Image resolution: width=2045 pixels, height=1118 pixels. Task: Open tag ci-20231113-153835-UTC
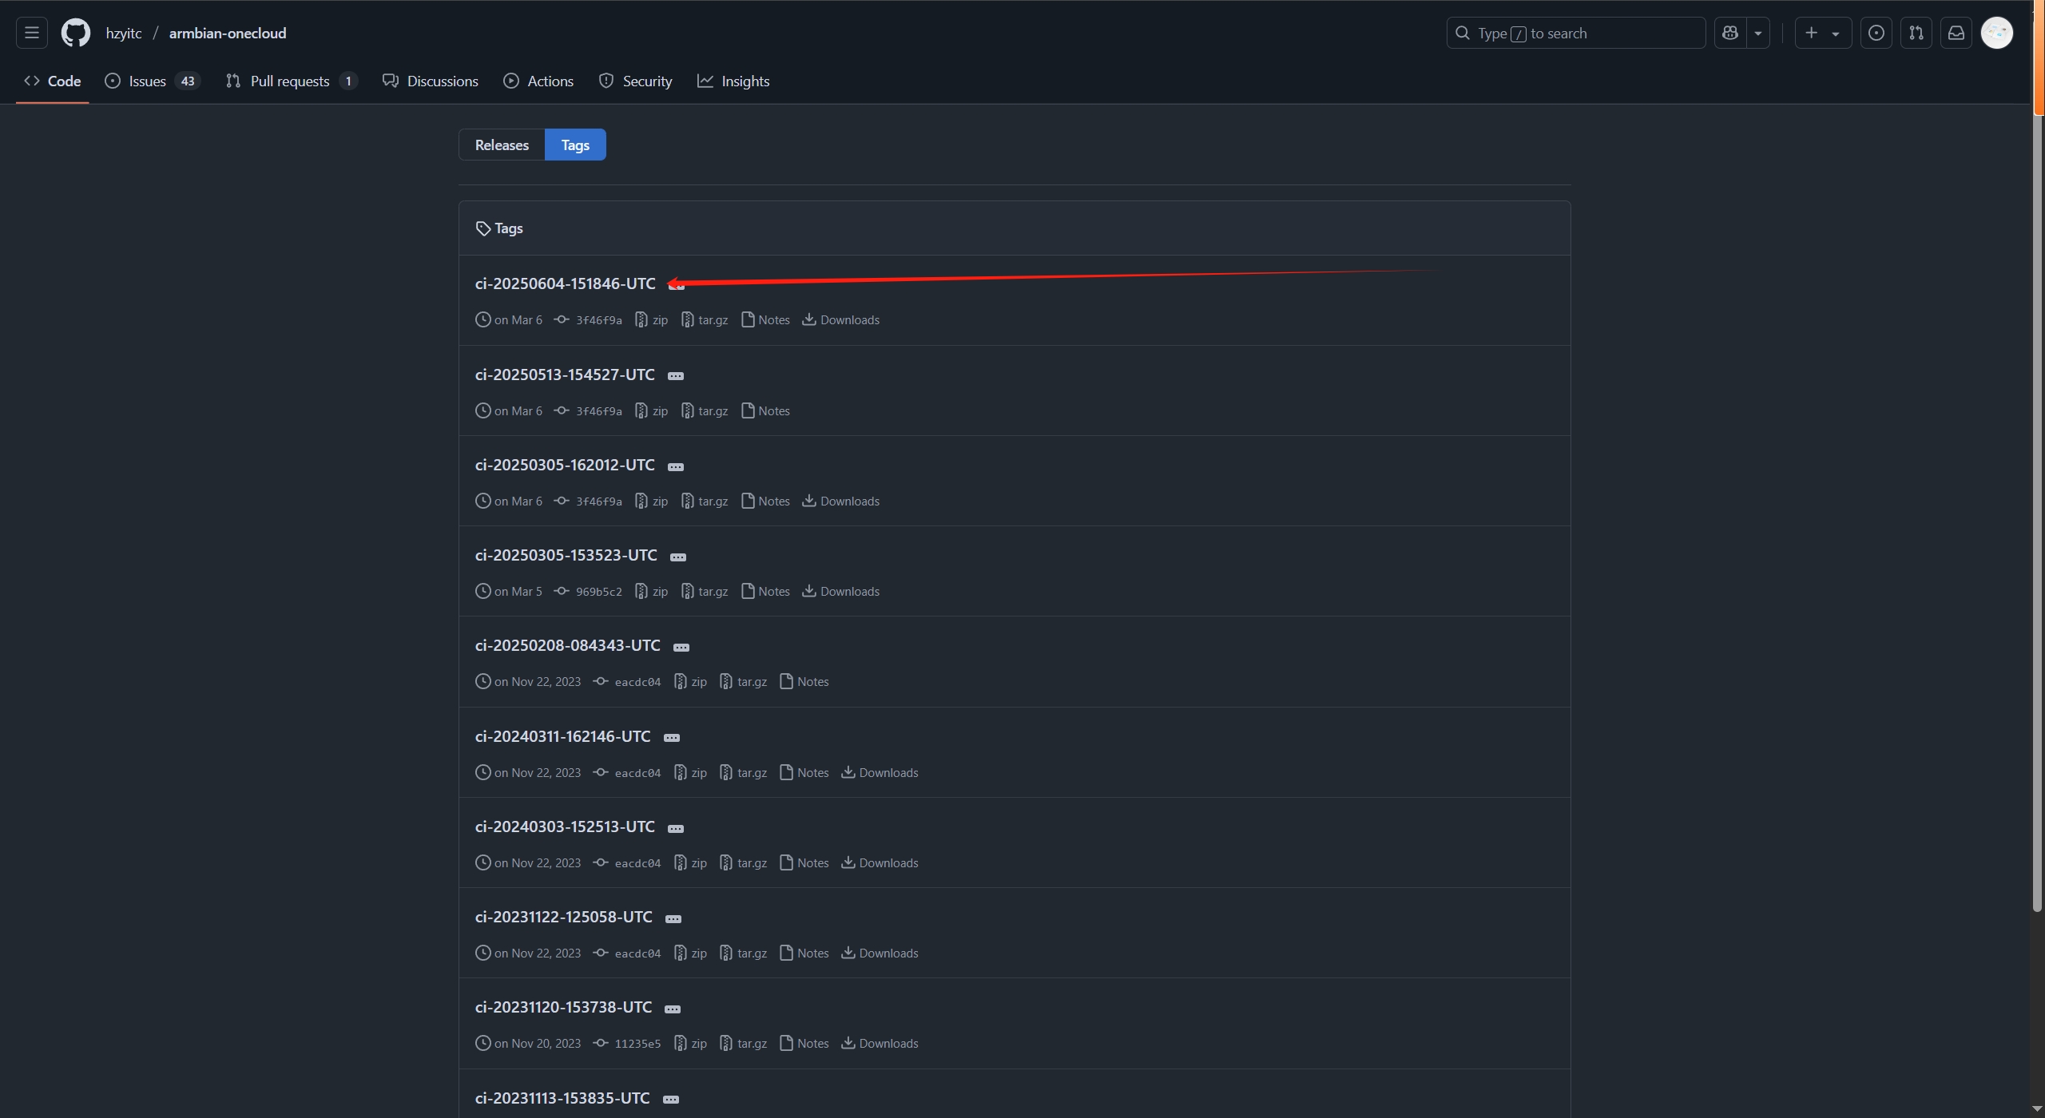click(x=562, y=1098)
